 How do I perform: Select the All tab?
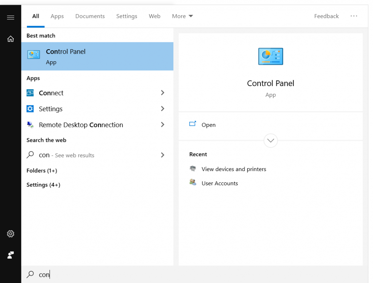pyautogui.click(x=36, y=16)
